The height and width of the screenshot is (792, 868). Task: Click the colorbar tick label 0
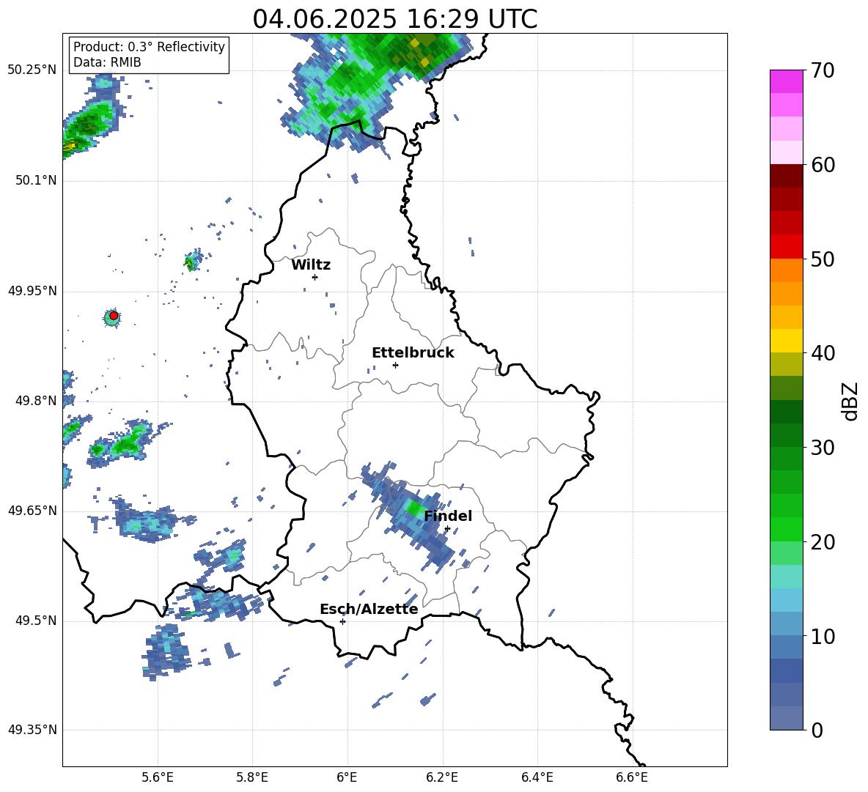[x=817, y=730]
